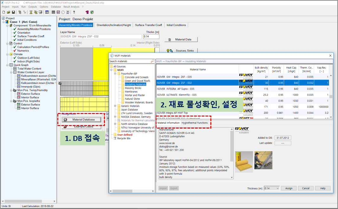Collapse the Fraunhofer-IBP tree node
Image resolution: width=338 pixels, height=209 pixels.
pyautogui.click(x=115, y=73)
